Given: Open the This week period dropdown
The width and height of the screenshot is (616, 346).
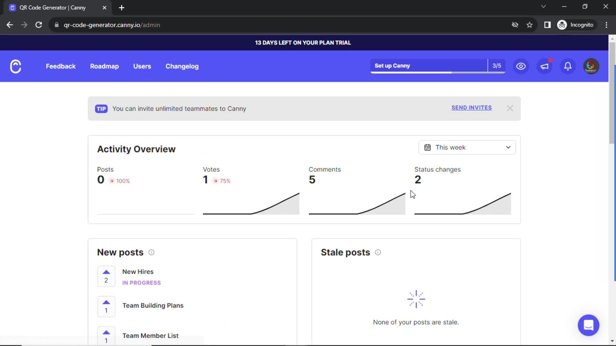Looking at the screenshot, I should click(x=467, y=147).
